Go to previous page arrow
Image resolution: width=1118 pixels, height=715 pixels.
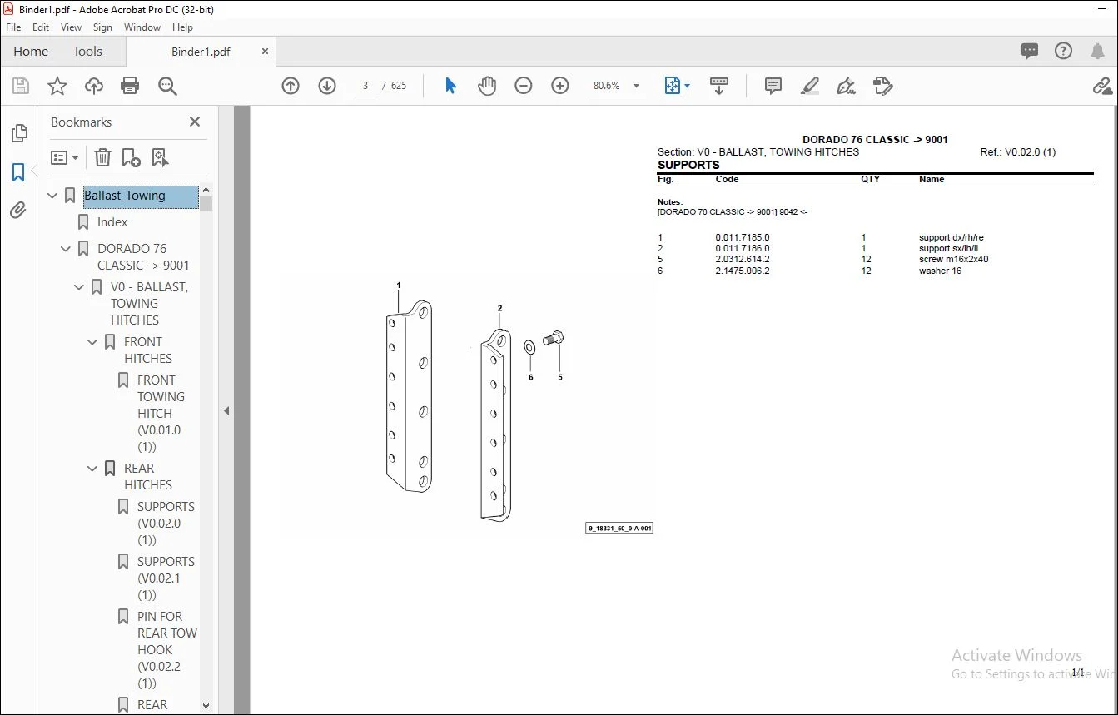(291, 86)
